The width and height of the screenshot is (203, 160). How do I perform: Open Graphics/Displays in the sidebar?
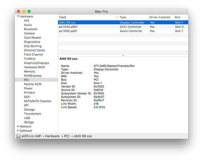point(36,63)
